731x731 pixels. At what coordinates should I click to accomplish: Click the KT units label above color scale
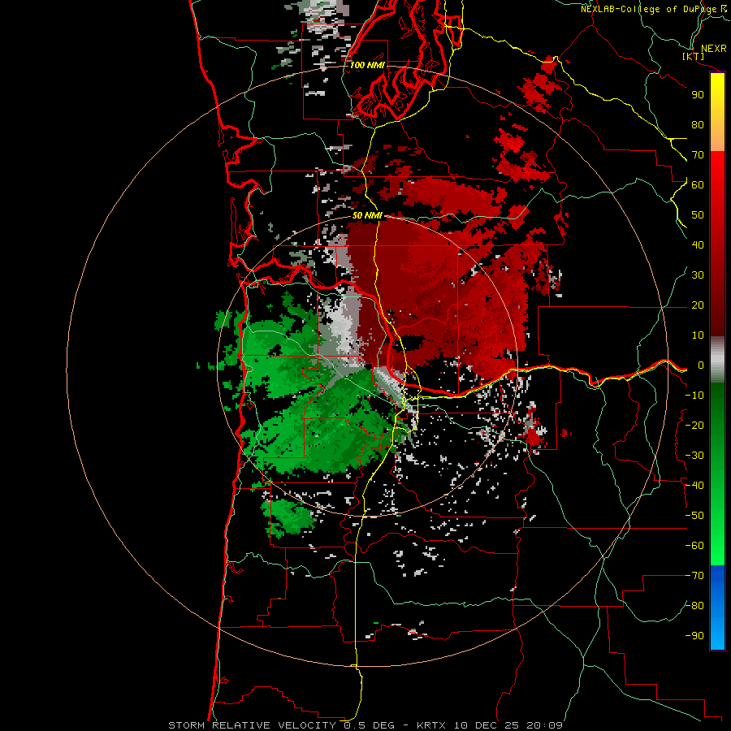[694, 56]
